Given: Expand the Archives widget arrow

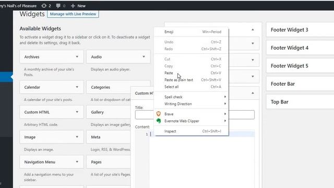Looking at the screenshot, I should coord(77,57).
